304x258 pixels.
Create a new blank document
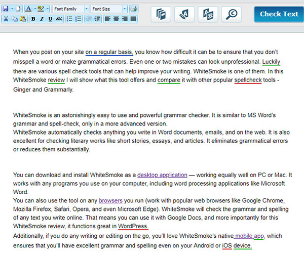pyautogui.click(x=18, y=9)
